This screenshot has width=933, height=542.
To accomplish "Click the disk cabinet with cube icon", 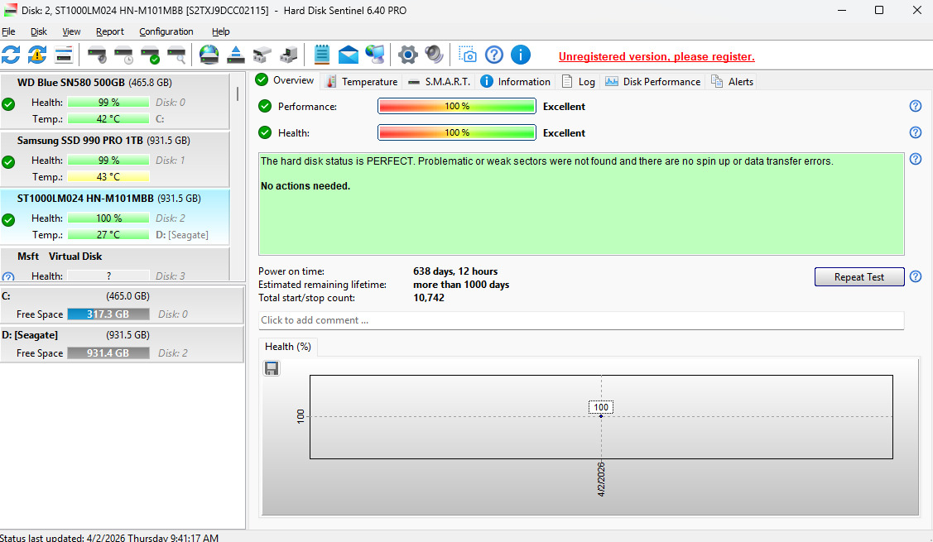I will [289, 55].
